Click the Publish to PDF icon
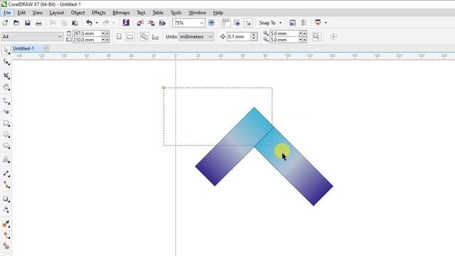Screen dimensions: 455x256 pos(162,23)
